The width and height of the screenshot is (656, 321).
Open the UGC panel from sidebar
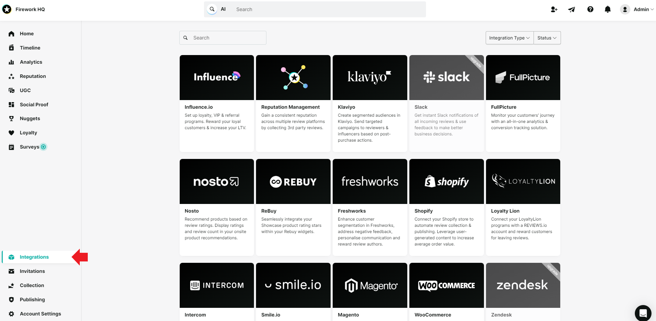pyautogui.click(x=25, y=90)
